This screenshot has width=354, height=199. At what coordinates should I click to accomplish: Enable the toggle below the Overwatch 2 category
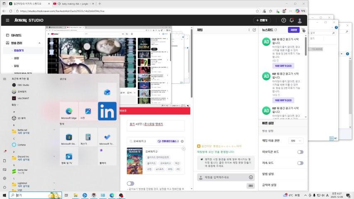130,183
